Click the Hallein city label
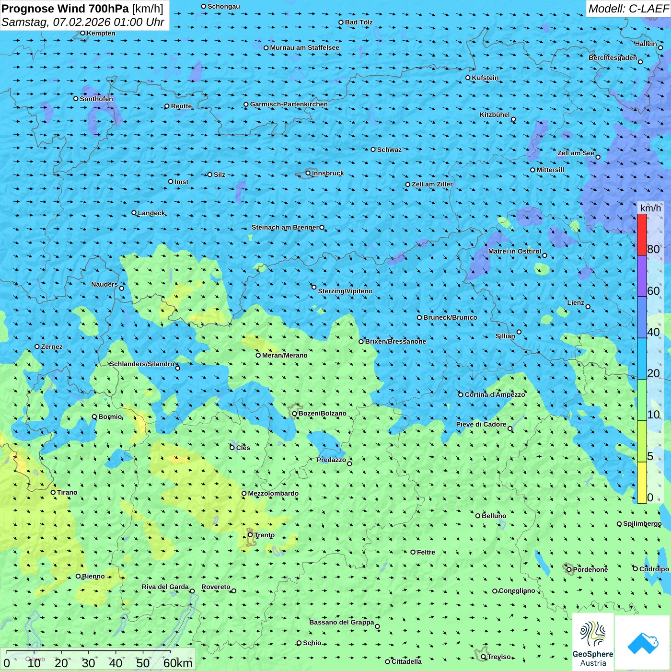Screen dimensions: 671x671 tap(646, 44)
